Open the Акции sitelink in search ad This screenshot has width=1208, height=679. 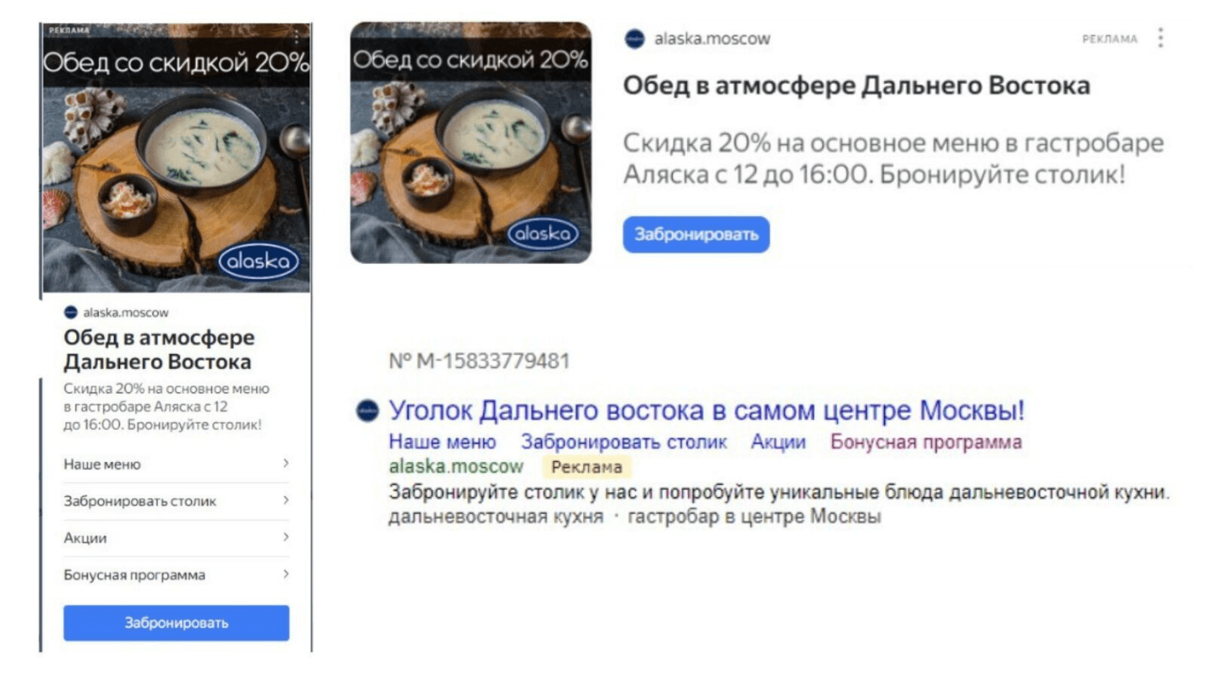[778, 442]
